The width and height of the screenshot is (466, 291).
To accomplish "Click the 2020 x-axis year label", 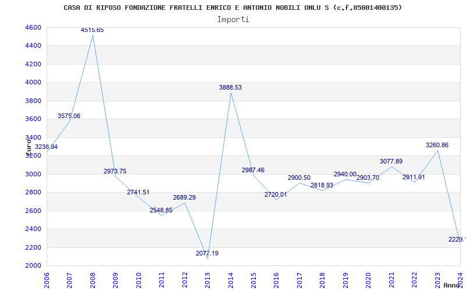I will (x=369, y=281).
